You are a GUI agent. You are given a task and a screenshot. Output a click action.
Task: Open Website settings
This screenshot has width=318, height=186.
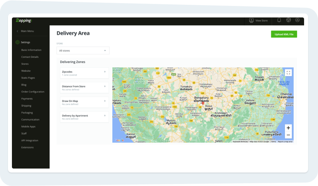coord(26,71)
